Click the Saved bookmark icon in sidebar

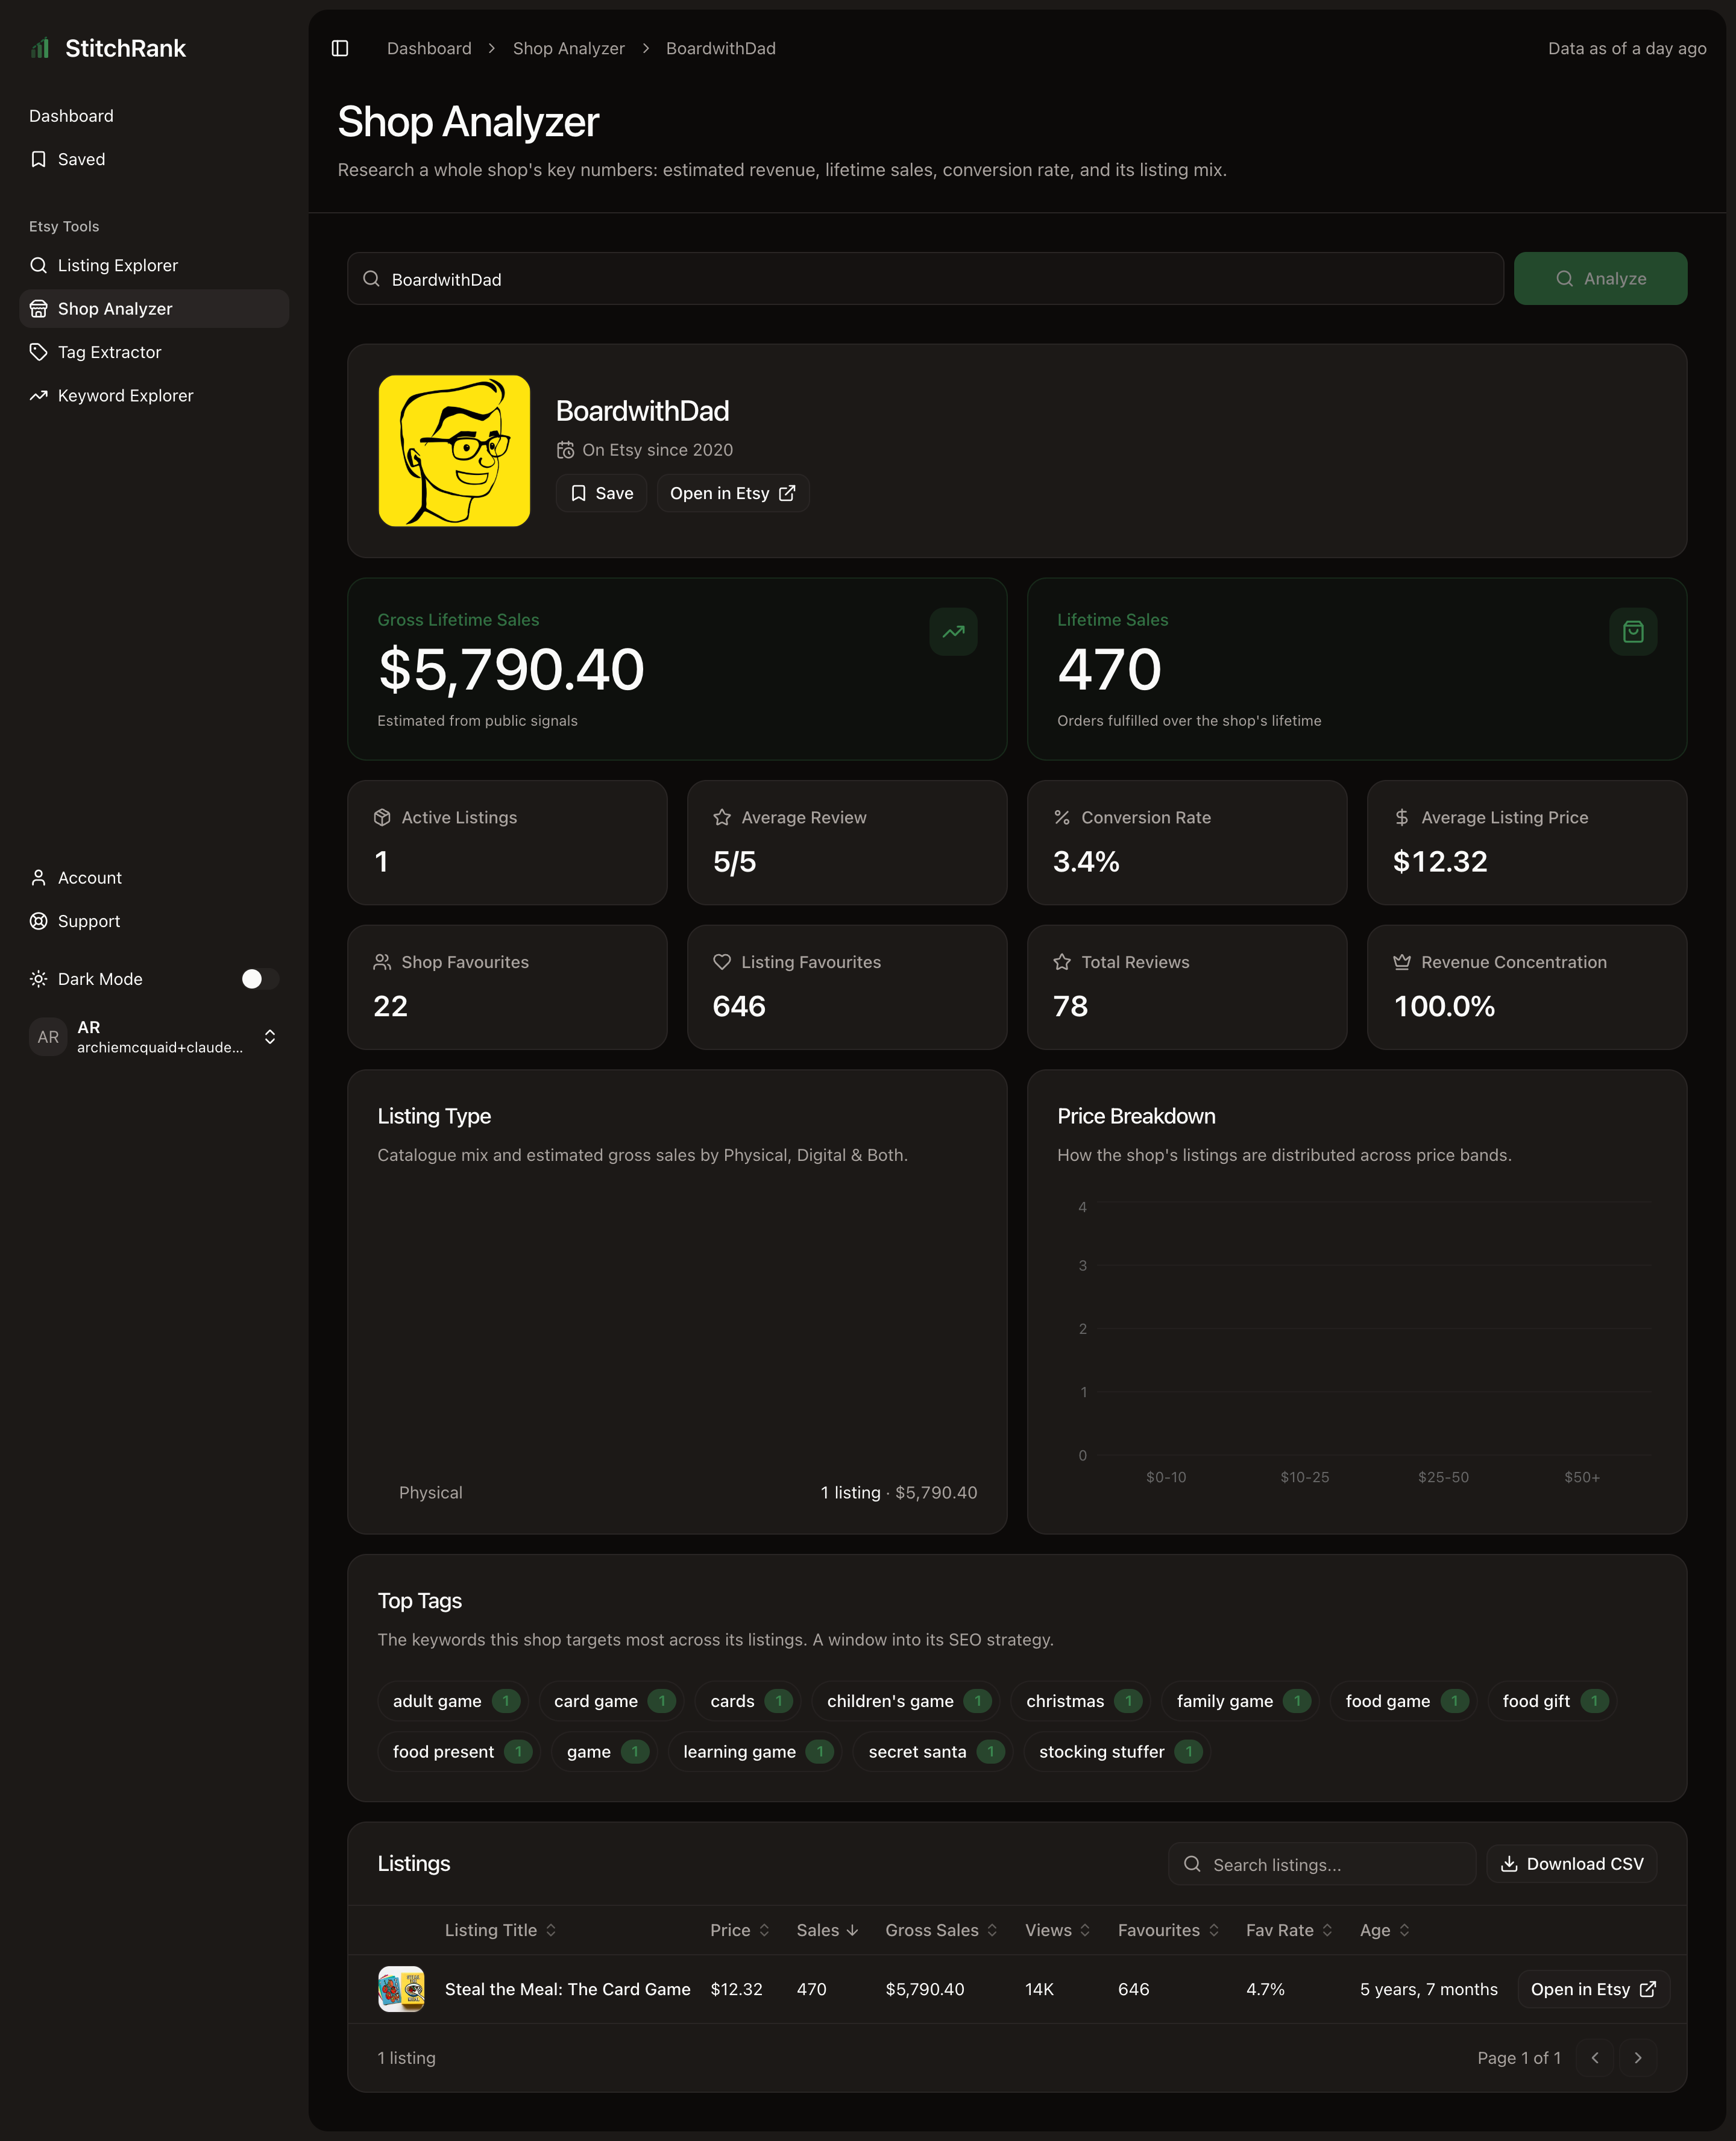click(38, 159)
